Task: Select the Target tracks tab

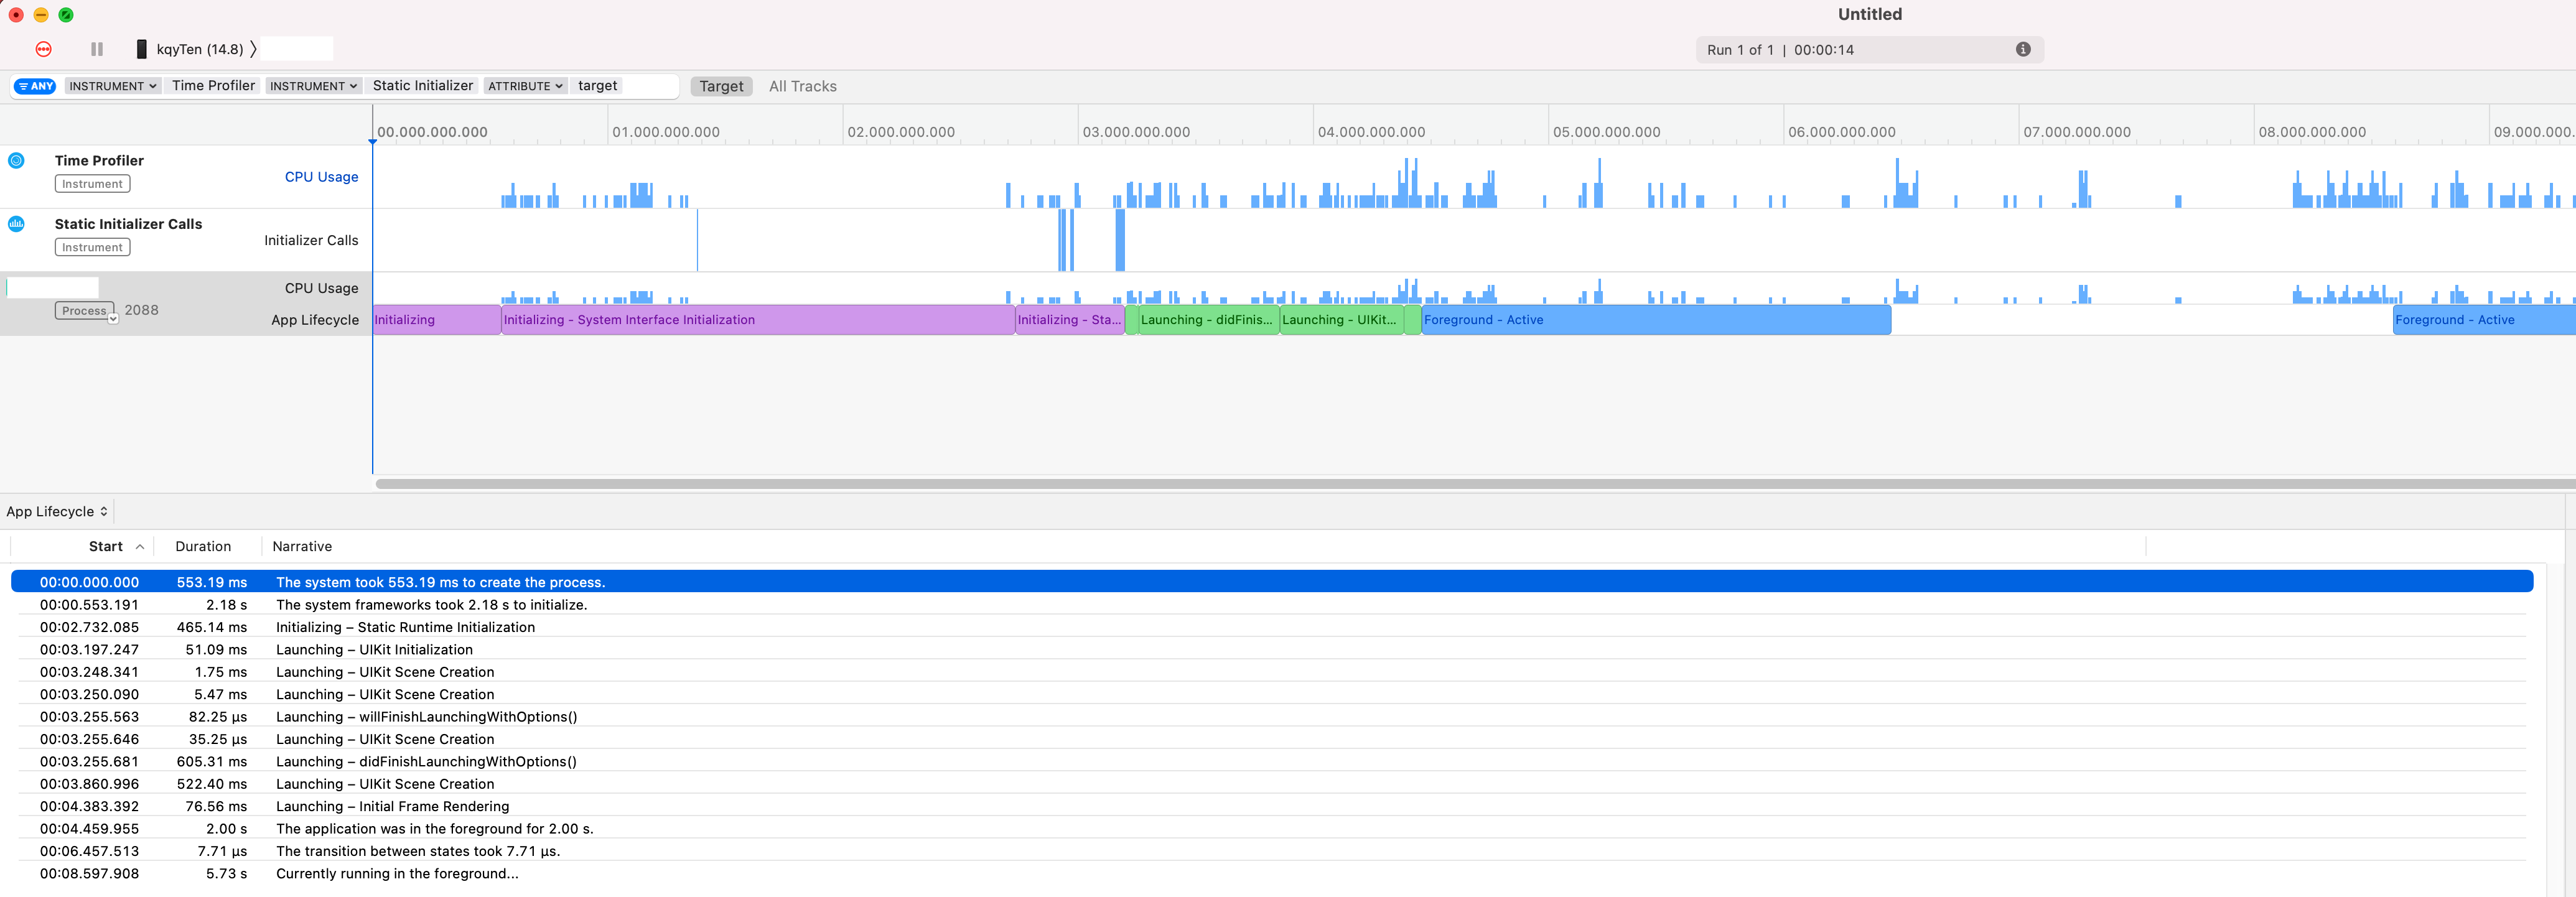Action: point(721,86)
